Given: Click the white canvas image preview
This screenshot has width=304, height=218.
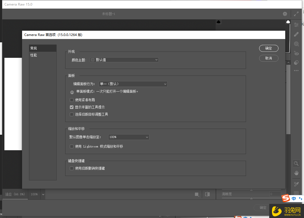Looking at the screenshot, I should 13,104.
